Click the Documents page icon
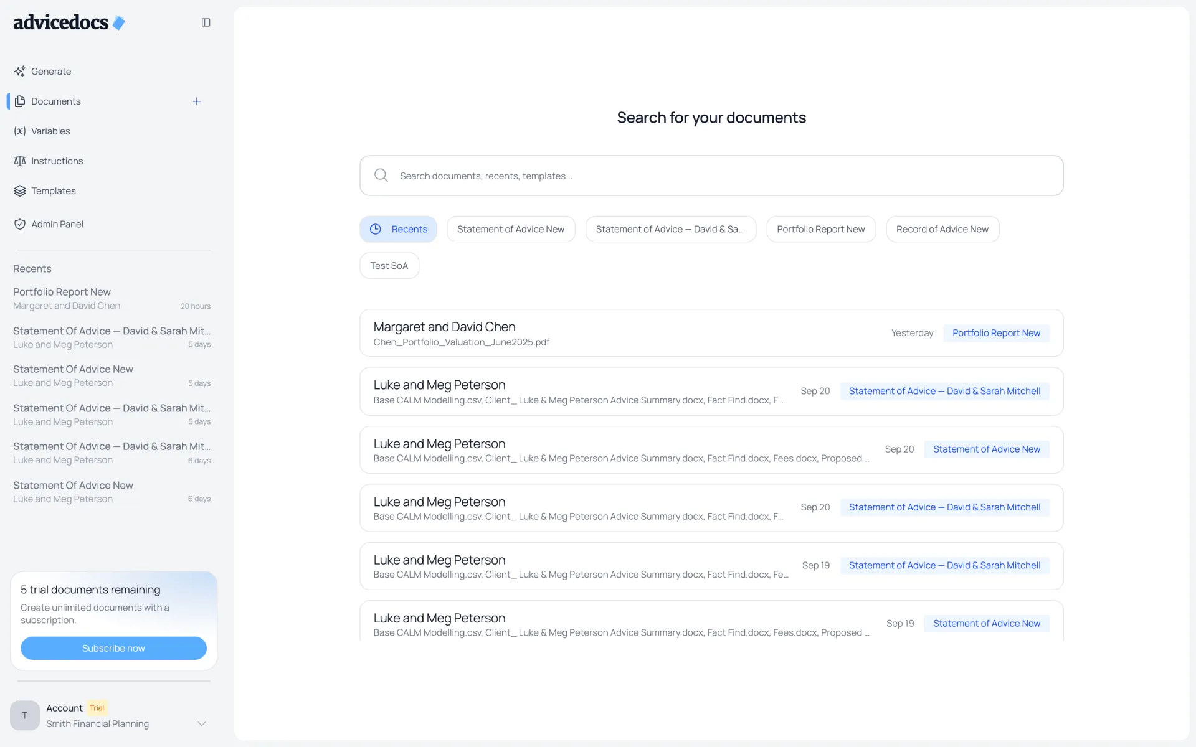 point(20,101)
